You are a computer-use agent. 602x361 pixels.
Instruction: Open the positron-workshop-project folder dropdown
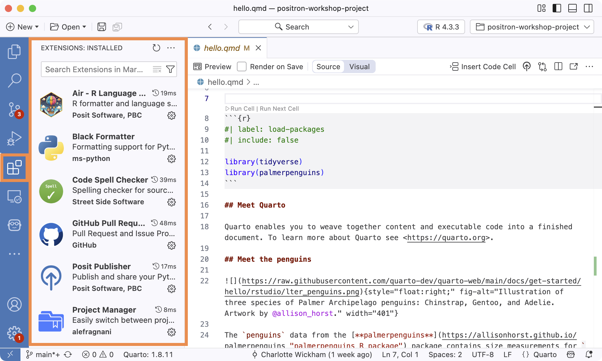pyautogui.click(x=532, y=27)
